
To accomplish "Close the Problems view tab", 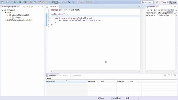I will [x=58, y=76].
